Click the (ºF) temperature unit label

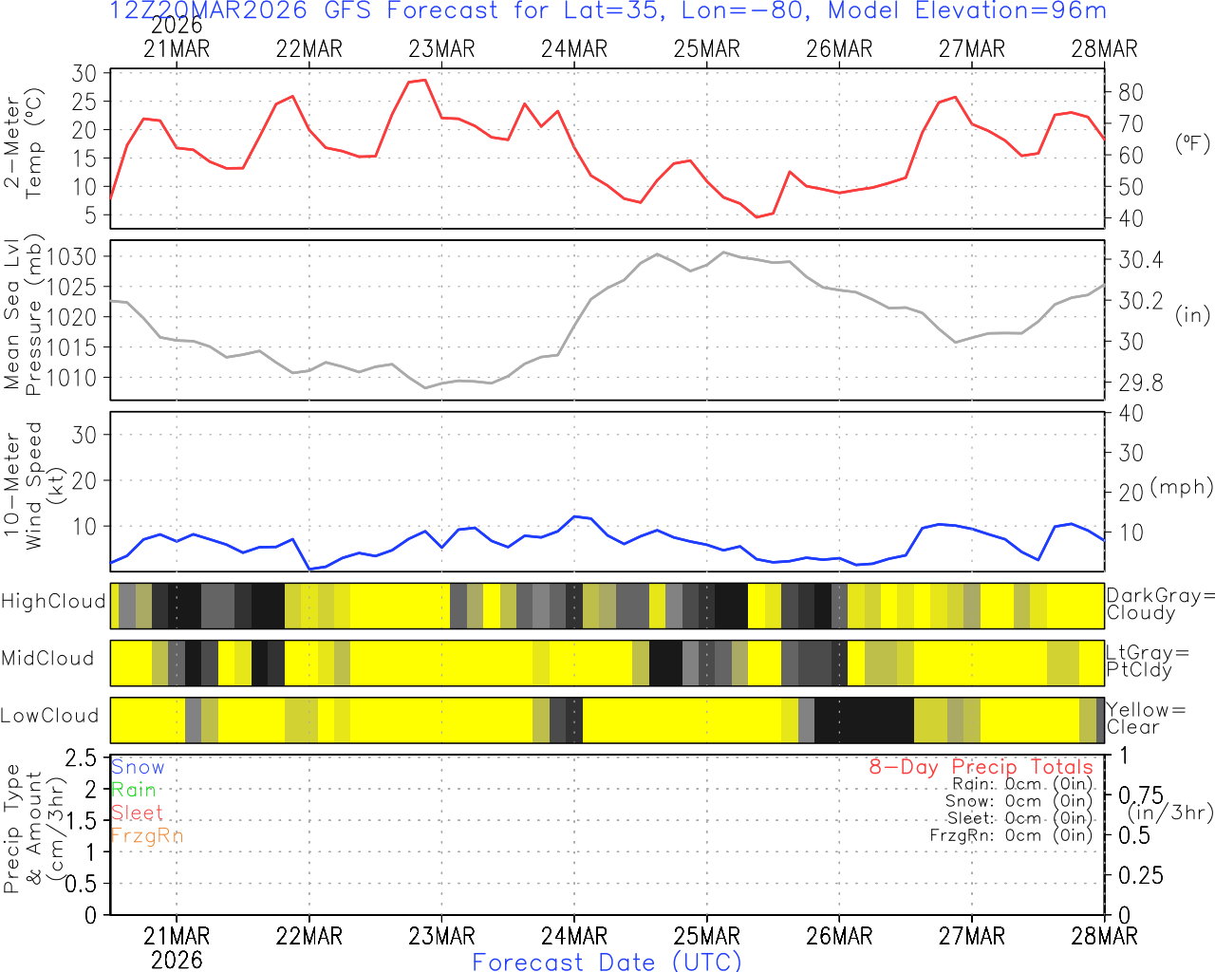(1192, 143)
